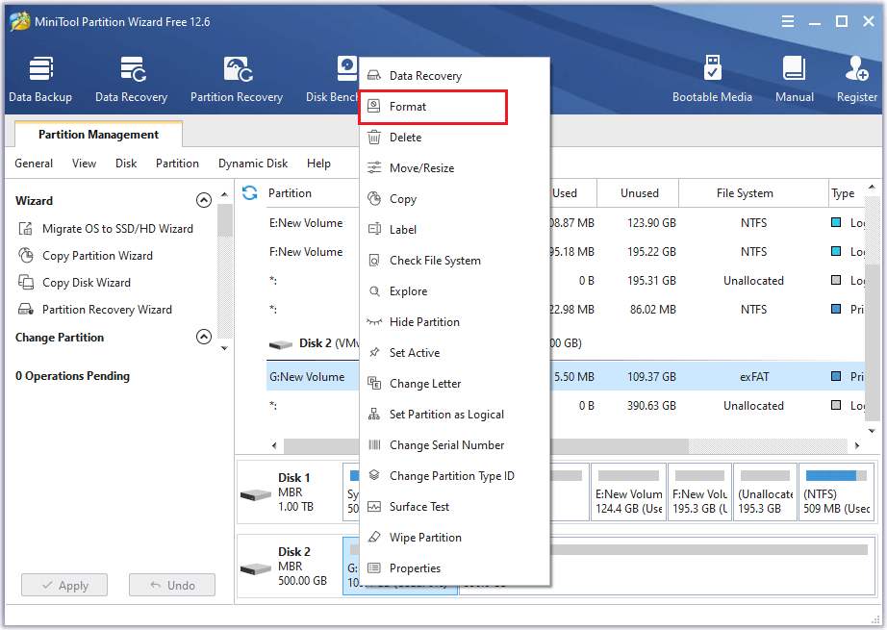Viewport: 887px width, 630px height.
Task: Click Change Letter icon entry
Action: 454,384
